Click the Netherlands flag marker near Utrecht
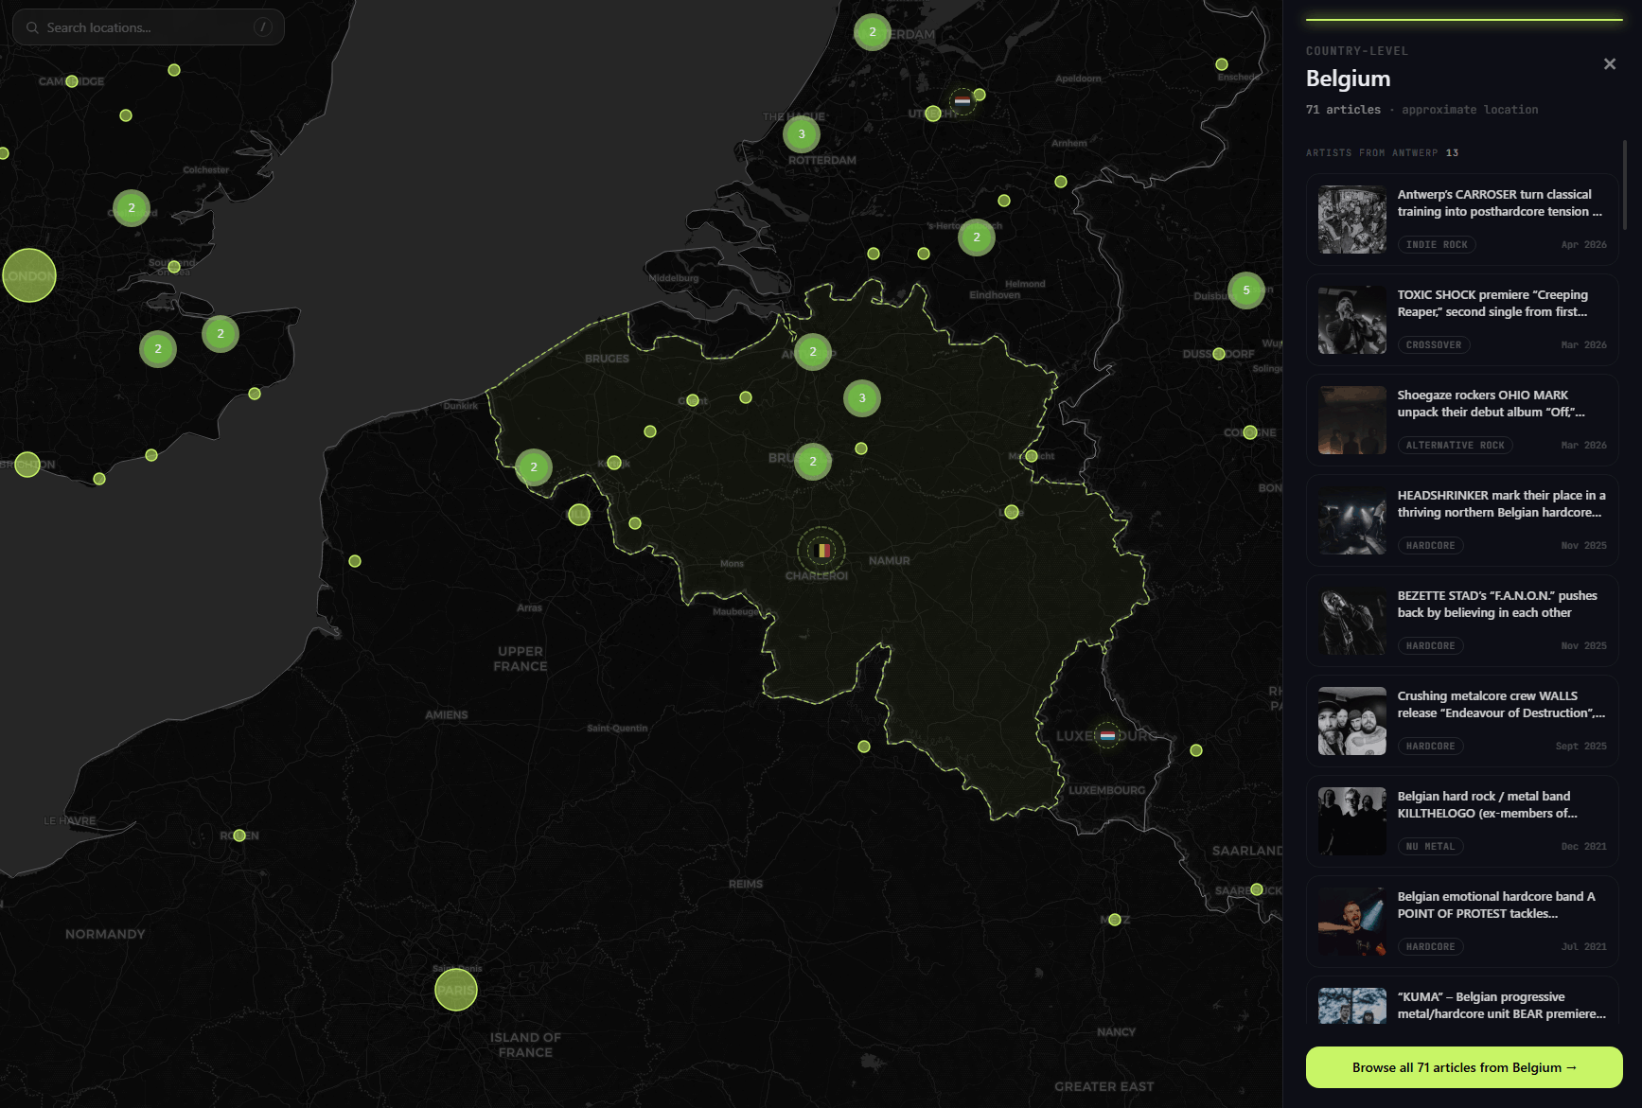1642x1108 pixels. tap(962, 100)
